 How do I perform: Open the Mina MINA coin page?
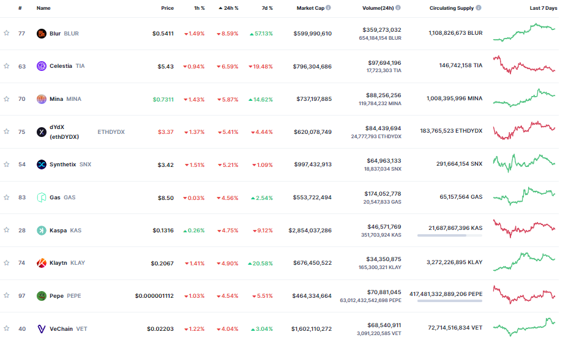[x=65, y=99]
